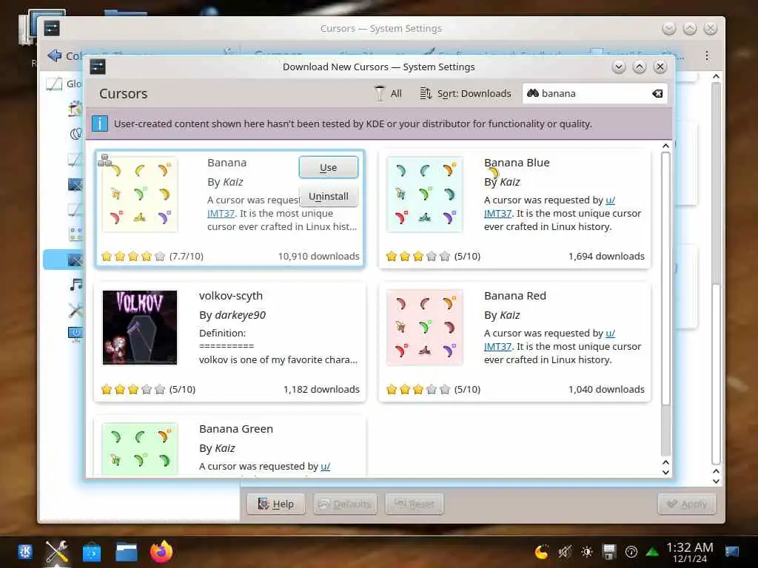Click the banana search field
The width and height of the screenshot is (758, 568).
[x=594, y=93]
